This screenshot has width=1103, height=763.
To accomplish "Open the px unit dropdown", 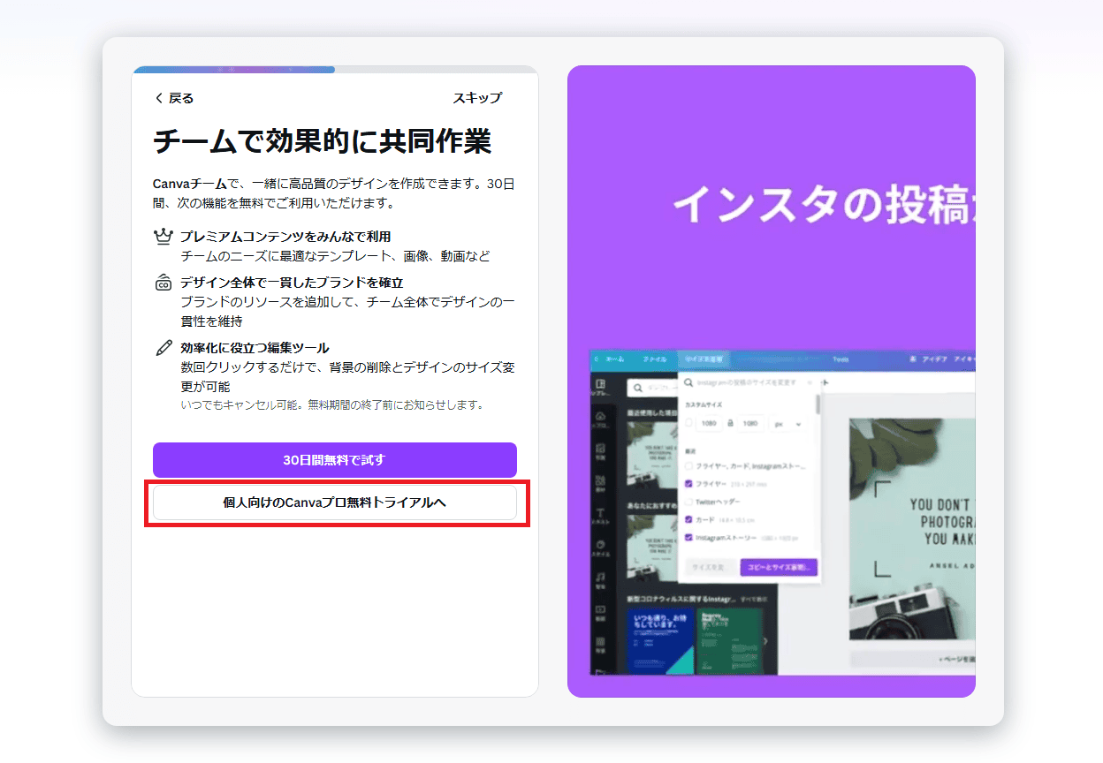I will [x=788, y=424].
